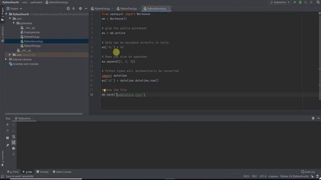The height and width of the screenshot is (180, 321).
Task: Switch to PythonFirst.py editor tab
Action: [102, 9]
